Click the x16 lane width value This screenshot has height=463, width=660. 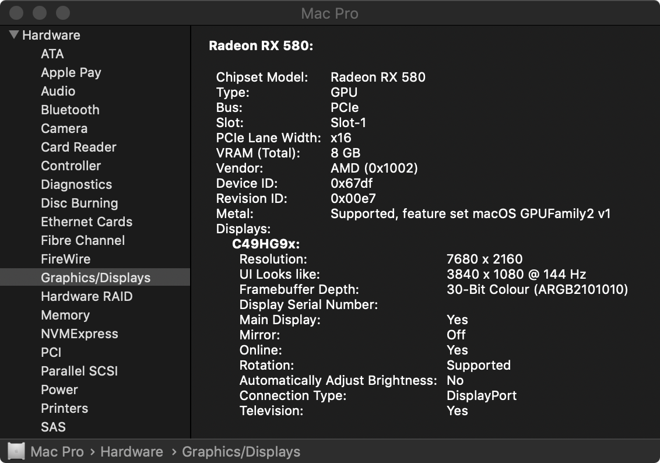click(x=340, y=138)
